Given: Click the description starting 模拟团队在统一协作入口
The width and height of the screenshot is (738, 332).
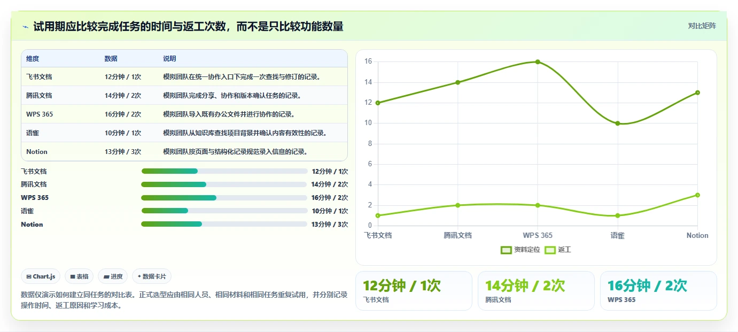Looking at the screenshot, I should [242, 76].
